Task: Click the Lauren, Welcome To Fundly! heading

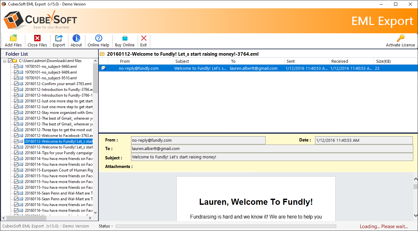Action: pos(256,202)
